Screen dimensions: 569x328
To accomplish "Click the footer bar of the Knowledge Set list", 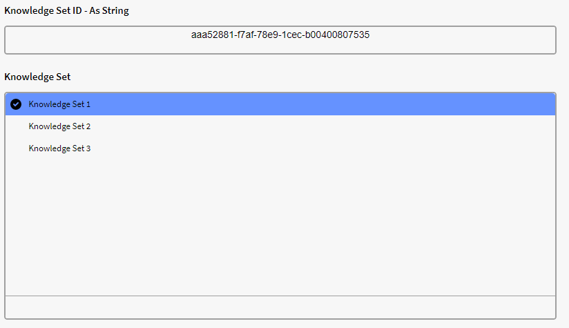I will click(x=280, y=307).
